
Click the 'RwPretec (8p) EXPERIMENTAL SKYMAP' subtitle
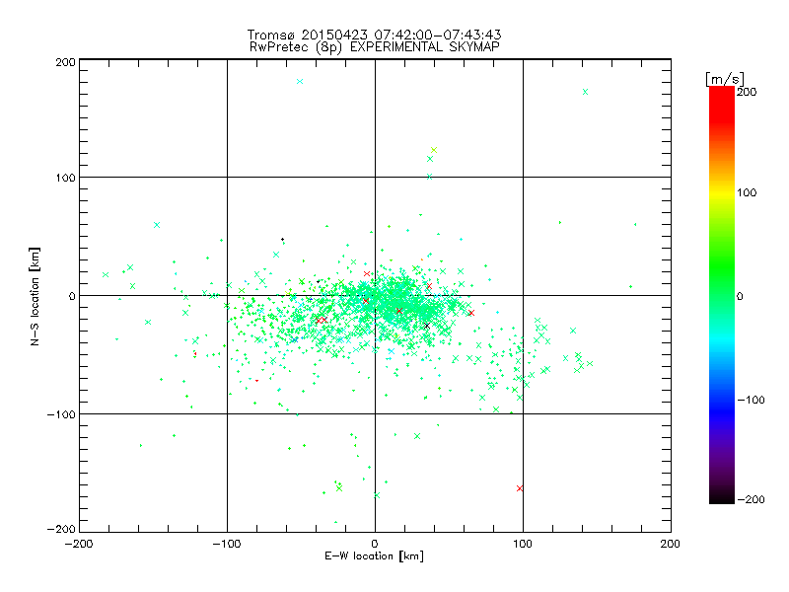pyautogui.click(x=375, y=47)
